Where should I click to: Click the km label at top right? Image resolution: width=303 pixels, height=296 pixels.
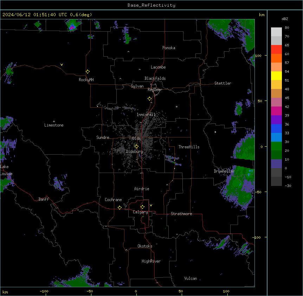point(262,15)
